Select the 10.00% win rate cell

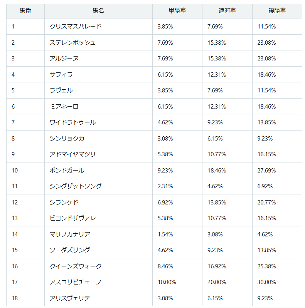click(x=177, y=282)
